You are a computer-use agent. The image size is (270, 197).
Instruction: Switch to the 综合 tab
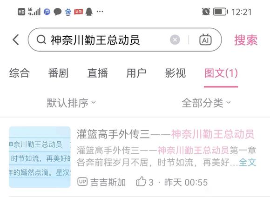(19, 73)
